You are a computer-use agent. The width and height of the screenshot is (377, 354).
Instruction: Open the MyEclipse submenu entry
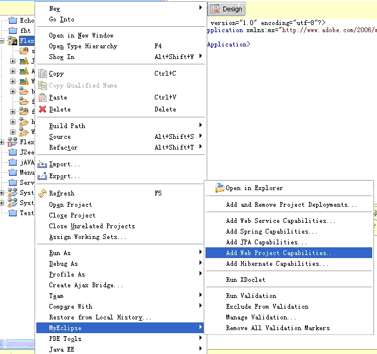point(120,328)
